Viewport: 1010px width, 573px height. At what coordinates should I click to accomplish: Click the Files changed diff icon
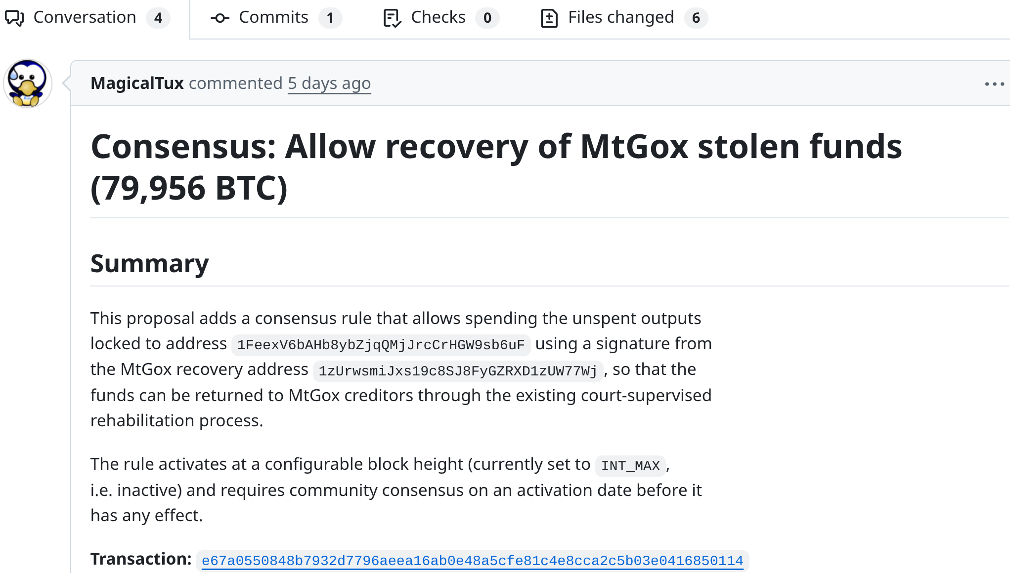click(x=549, y=18)
